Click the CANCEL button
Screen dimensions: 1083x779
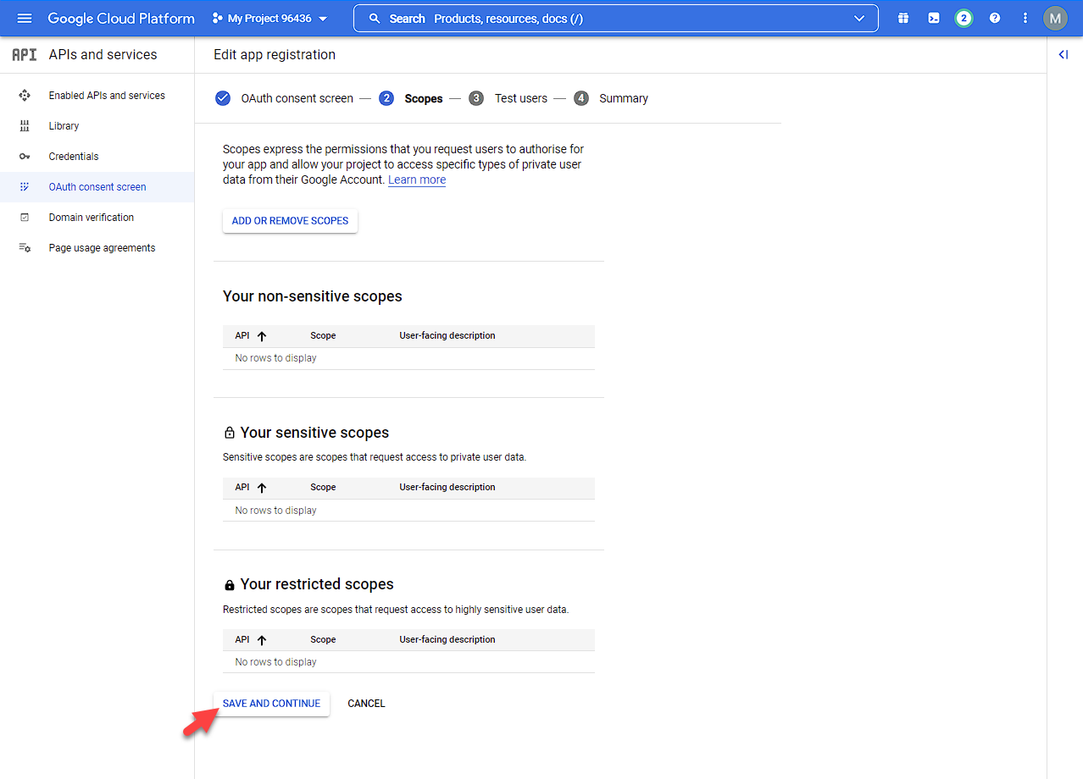[366, 704]
